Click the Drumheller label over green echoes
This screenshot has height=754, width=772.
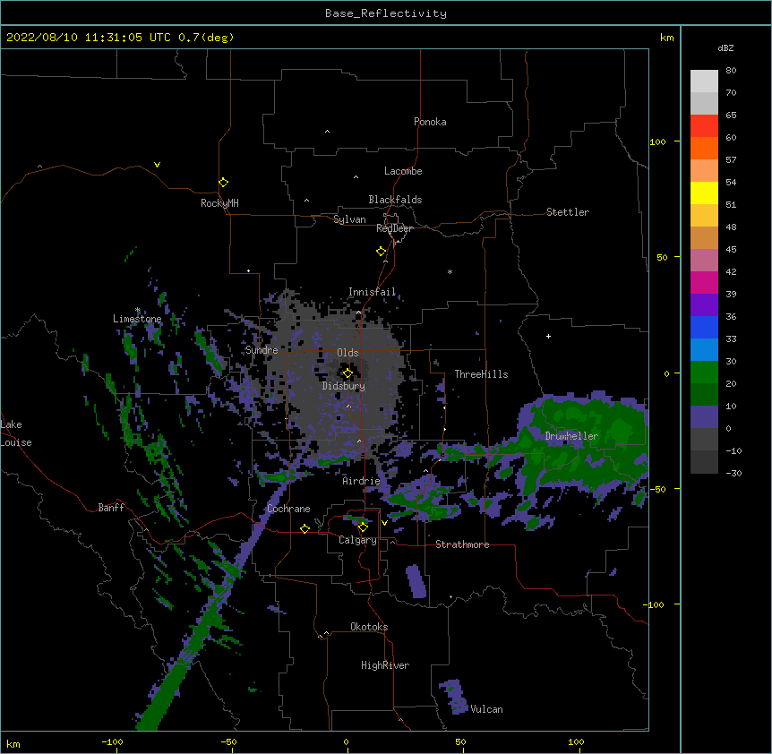click(571, 436)
